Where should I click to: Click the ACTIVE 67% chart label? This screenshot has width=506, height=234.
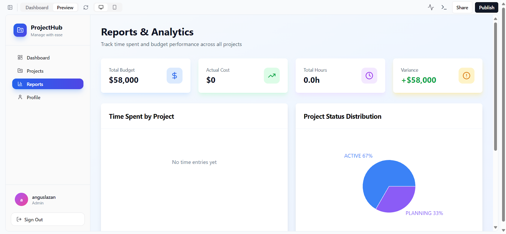[x=358, y=156]
